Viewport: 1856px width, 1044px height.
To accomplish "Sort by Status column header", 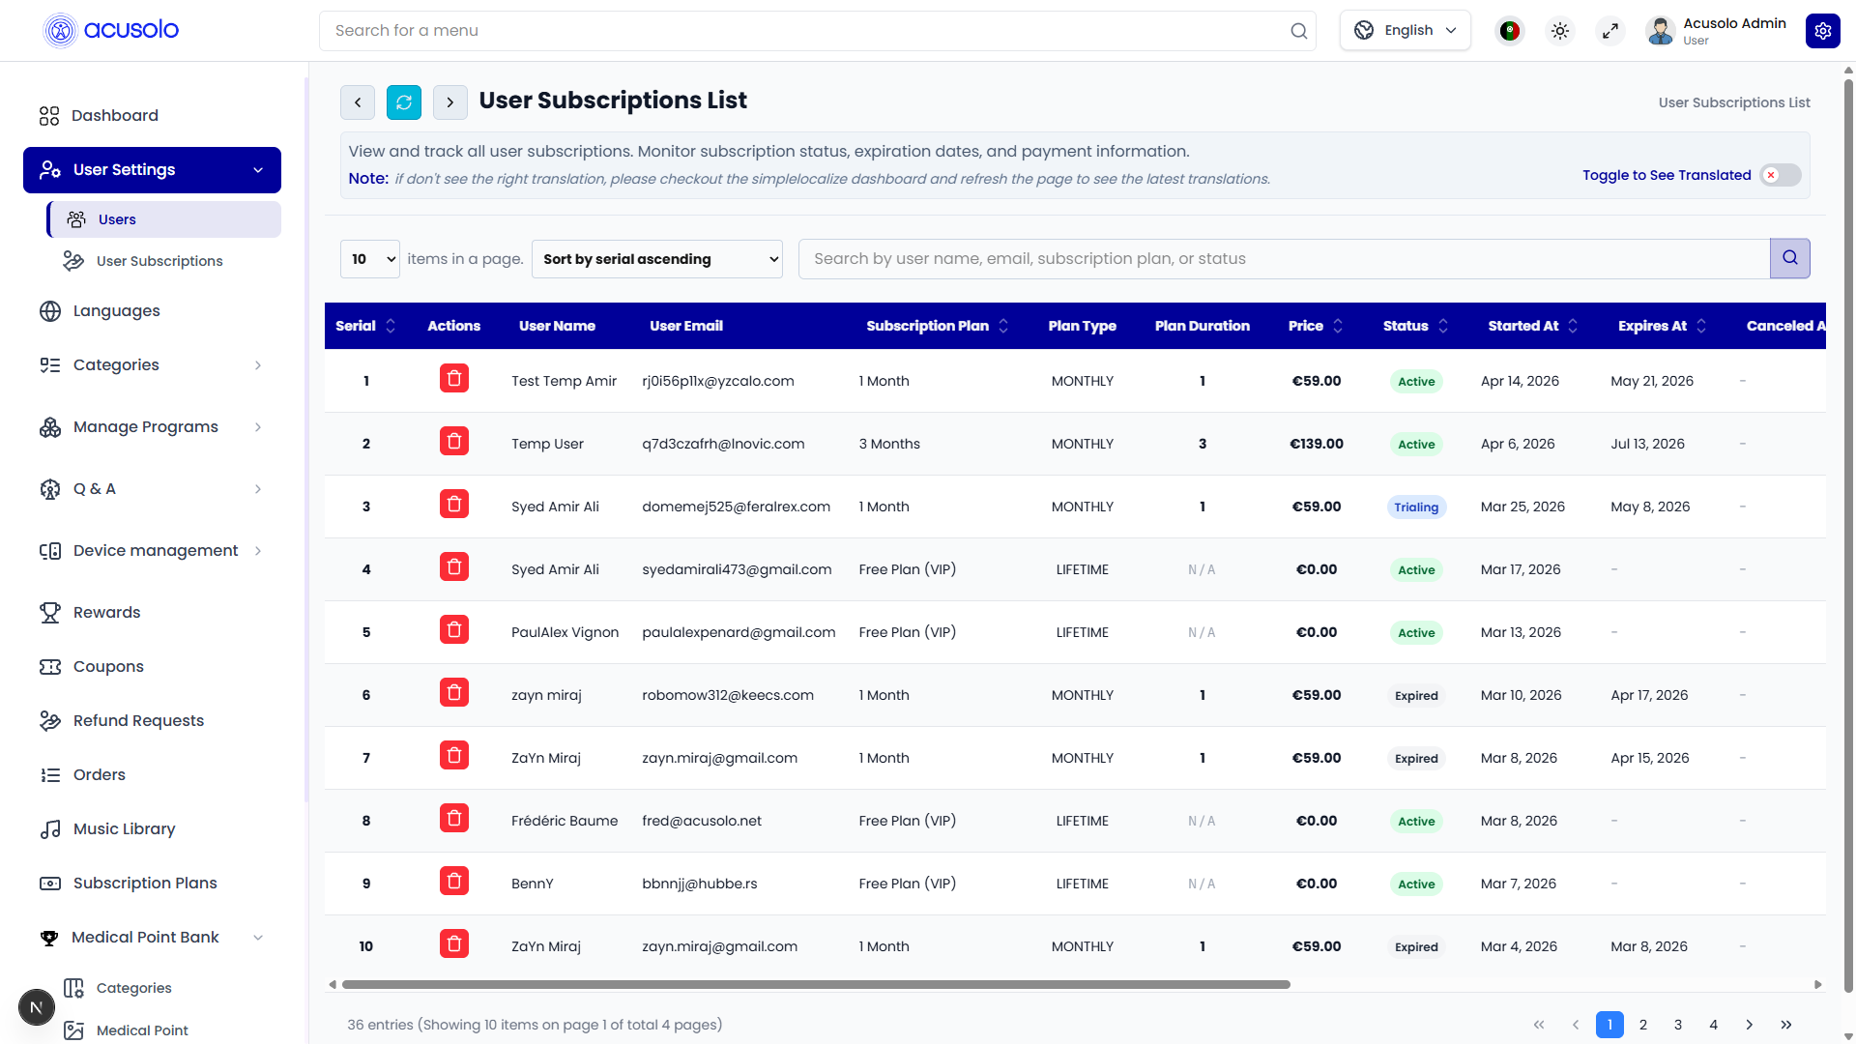I will click(x=1443, y=326).
